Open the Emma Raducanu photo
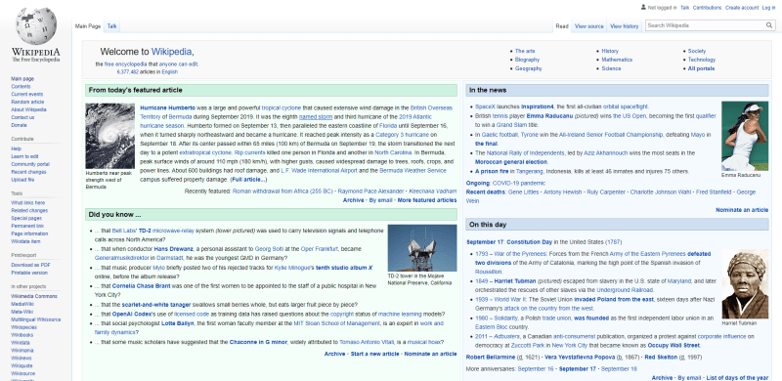This screenshot has width=782, height=381. [745, 136]
